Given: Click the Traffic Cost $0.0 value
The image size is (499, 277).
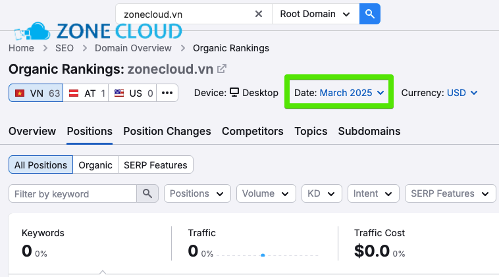Looking at the screenshot, I should [x=372, y=251].
